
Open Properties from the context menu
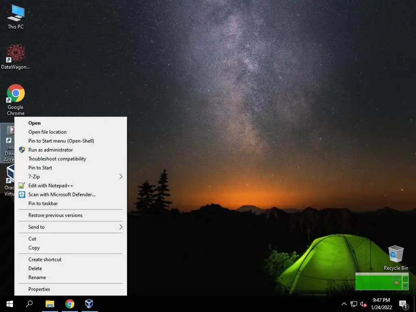point(71,289)
